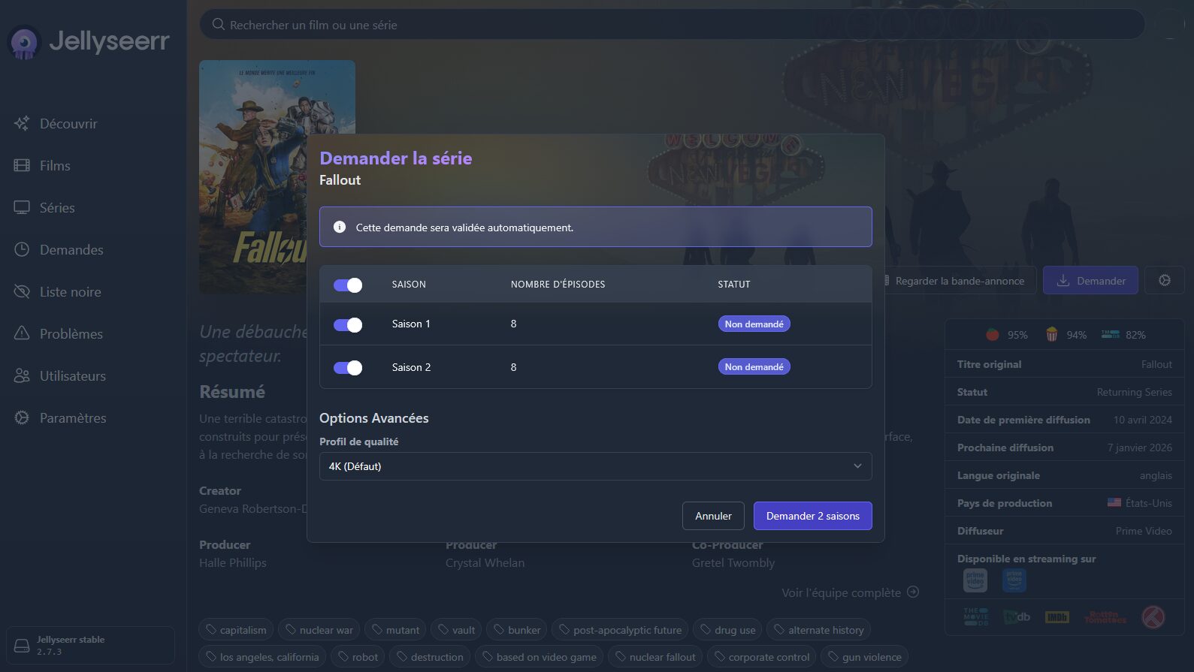The height and width of the screenshot is (672, 1194).
Task: Click the Liste noire crossed-eye icon
Action: coord(22,292)
